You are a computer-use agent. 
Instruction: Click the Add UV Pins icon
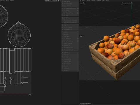point(62,1)
